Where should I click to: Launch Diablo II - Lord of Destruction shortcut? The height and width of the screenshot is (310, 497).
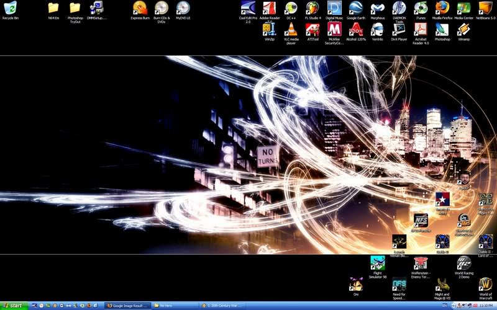point(486,246)
